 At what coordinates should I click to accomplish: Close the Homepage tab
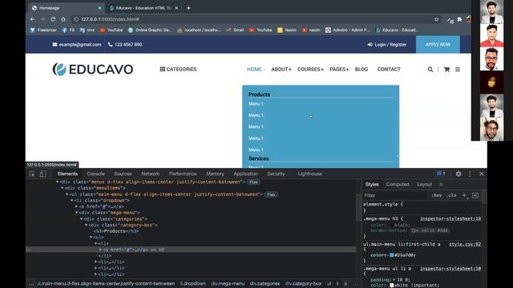pyautogui.click(x=99, y=8)
